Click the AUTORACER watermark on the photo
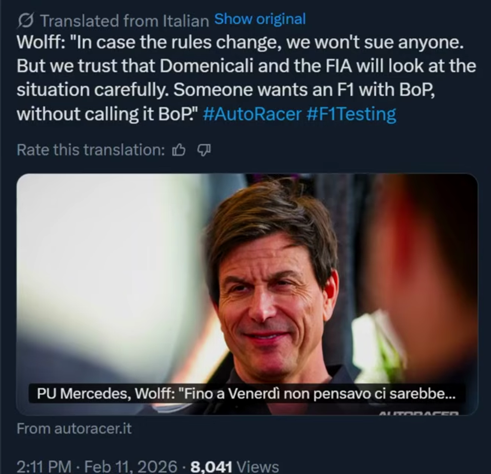 coord(418,413)
